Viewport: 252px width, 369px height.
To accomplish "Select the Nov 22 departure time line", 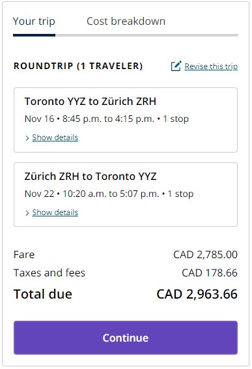I will [109, 194].
